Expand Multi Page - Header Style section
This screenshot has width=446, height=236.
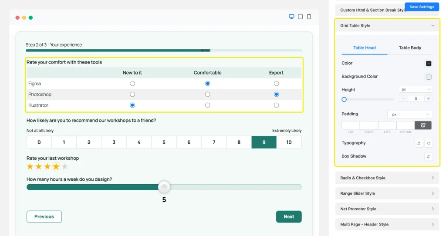click(387, 224)
